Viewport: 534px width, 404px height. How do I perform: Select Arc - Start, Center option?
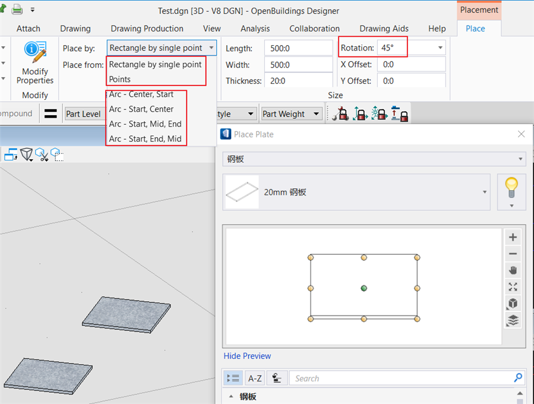click(141, 109)
